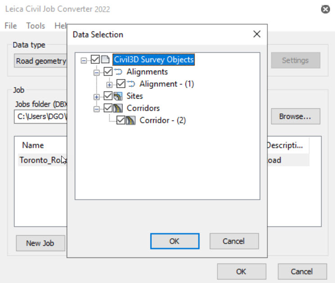Collapse the Civil3D Survey Objects root node
This screenshot has height=283, width=335.
click(84, 60)
